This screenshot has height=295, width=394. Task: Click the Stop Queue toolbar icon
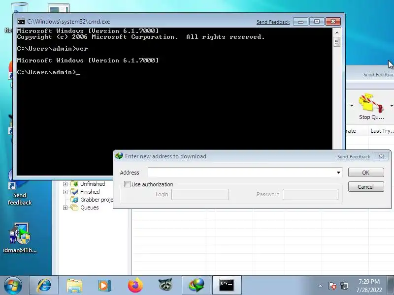[371, 103]
